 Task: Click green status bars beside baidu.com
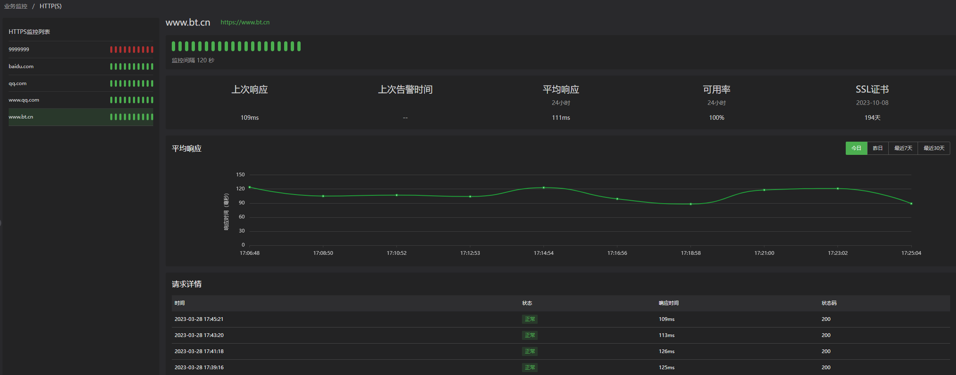[131, 66]
